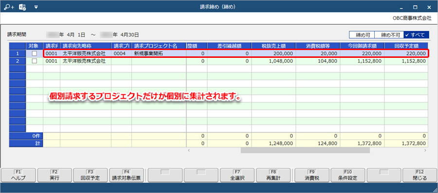
Task: Click the 請求宛先略称 column header
Action: point(86,46)
